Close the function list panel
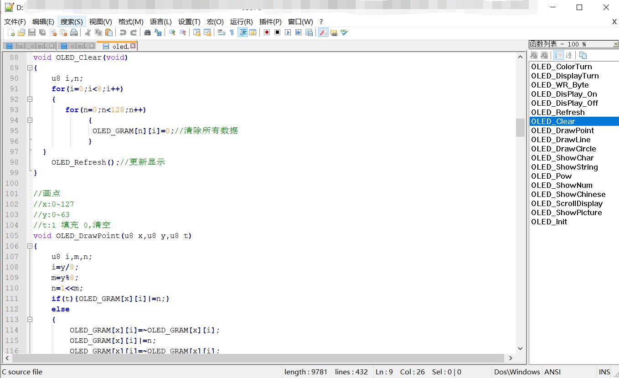 pyautogui.click(x=615, y=44)
